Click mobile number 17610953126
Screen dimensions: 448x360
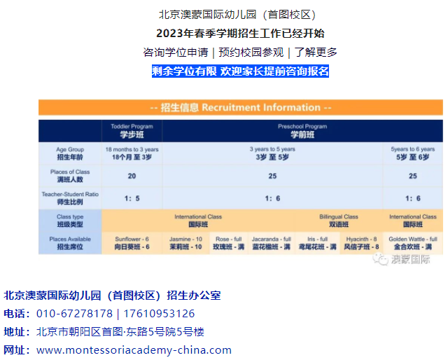pos(155,313)
